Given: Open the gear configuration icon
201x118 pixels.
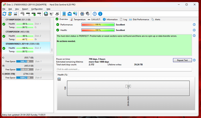Looking at the screenshot, I should coord(82,14).
